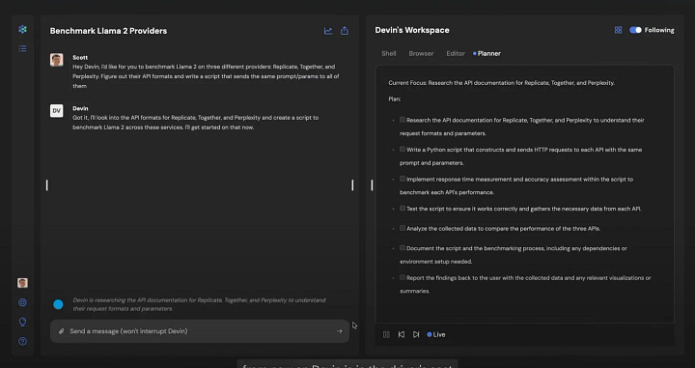Check the Write a Python script task
Image resolution: width=695 pixels, height=368 pixels.
[403, 150]
